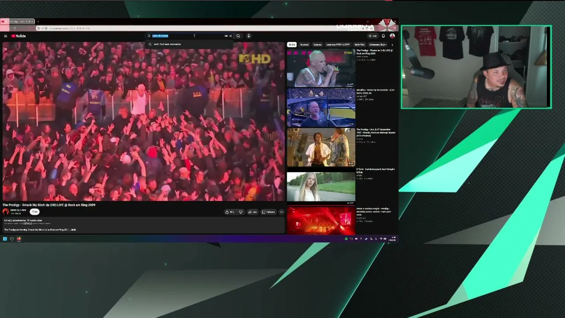Open the Create (plus) button

pyautogui.click(x=373, y=36)
